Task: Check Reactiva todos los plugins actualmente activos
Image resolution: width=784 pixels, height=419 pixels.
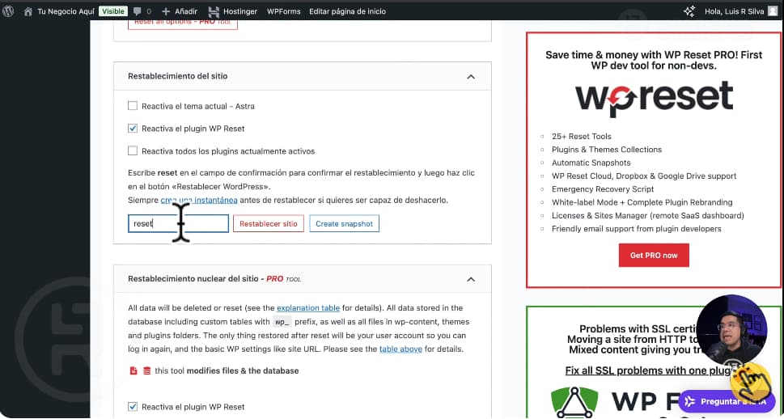Action: 133,150
